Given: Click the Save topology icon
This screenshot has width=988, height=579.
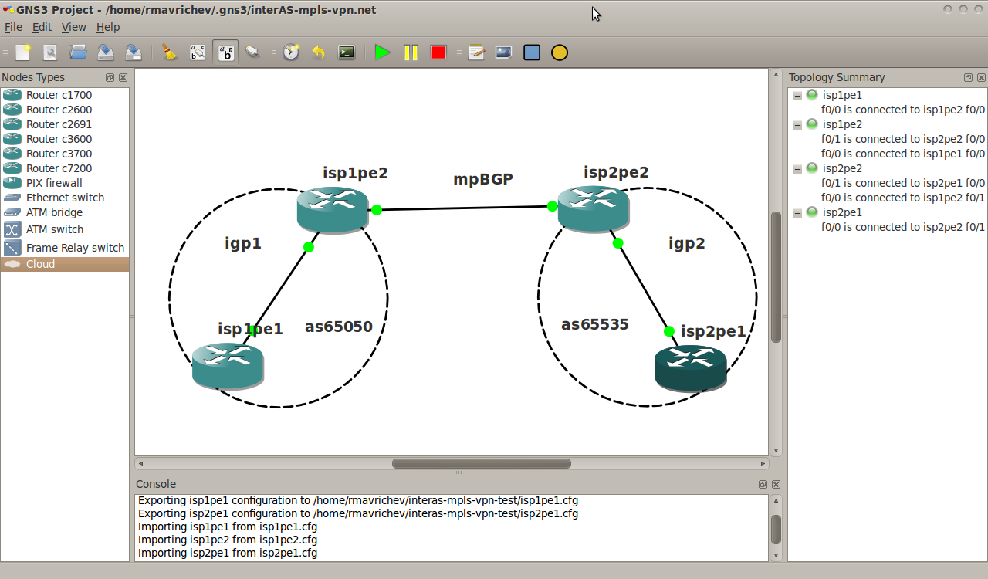Looking at the screenshot, I should tap(106, 52).
